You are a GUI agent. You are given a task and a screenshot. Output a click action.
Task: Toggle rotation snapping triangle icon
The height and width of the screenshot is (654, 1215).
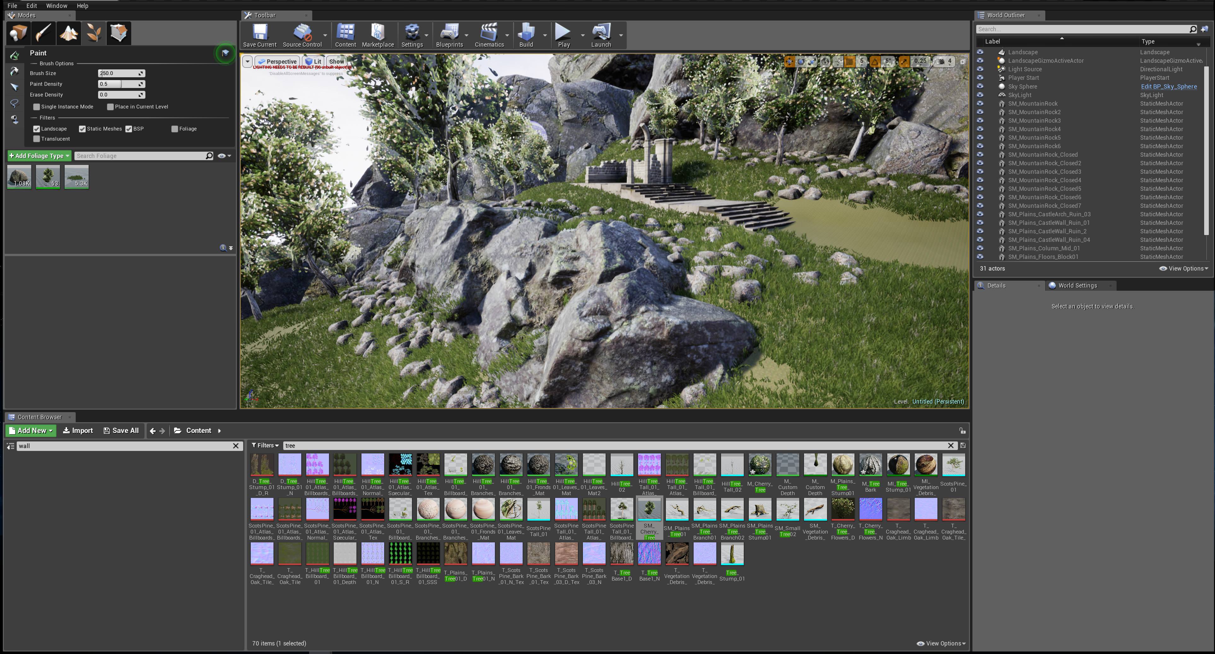875,61
